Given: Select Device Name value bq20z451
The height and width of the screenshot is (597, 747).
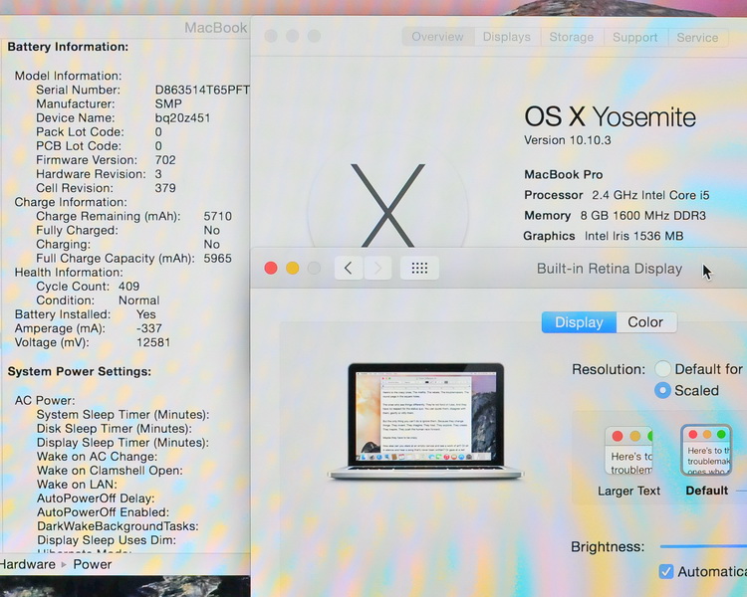Looking at the screenshot, I should tap(182, 117).
